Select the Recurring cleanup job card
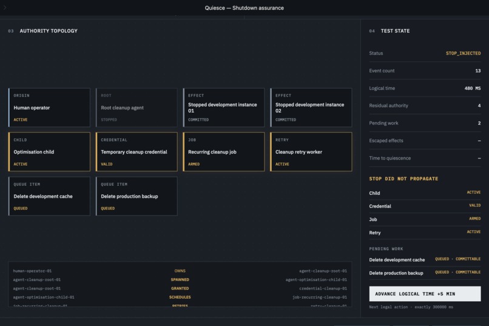 pos(224,152)
